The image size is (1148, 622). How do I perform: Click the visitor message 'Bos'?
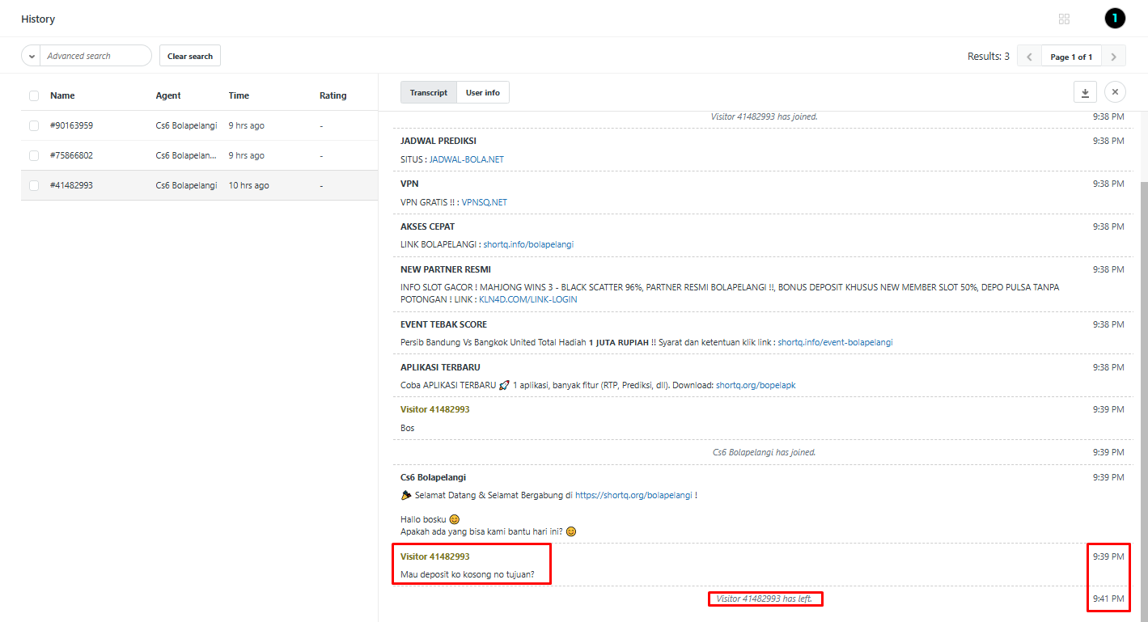(408, 428)
